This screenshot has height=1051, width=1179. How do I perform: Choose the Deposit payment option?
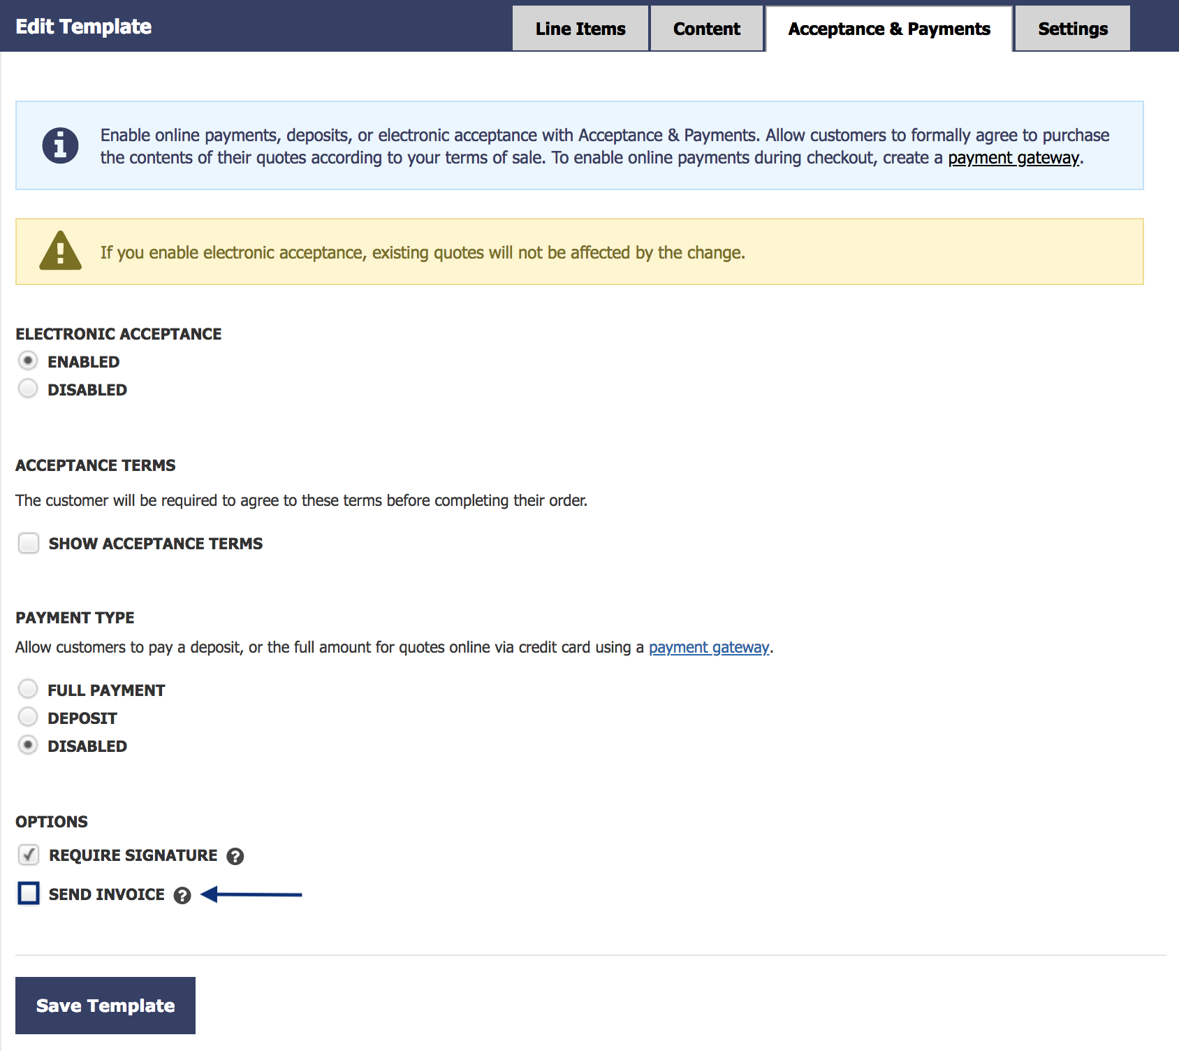28,718
